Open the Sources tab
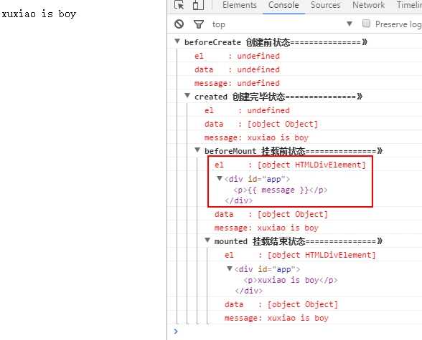The width and height of the screenshot is (422, 340). point(325,5)
